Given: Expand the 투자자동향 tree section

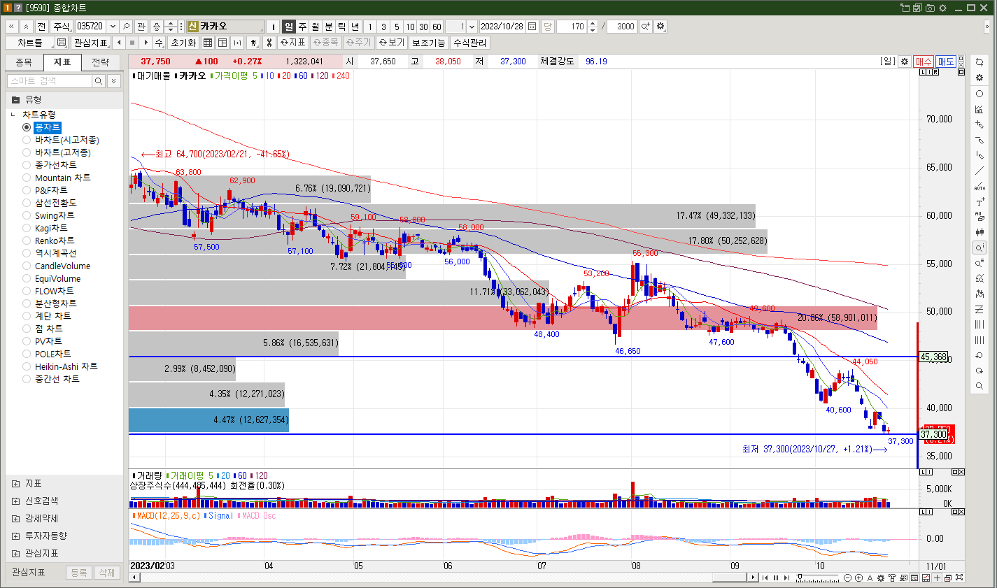Looking at the screenshot, I should tap(15, 536).
